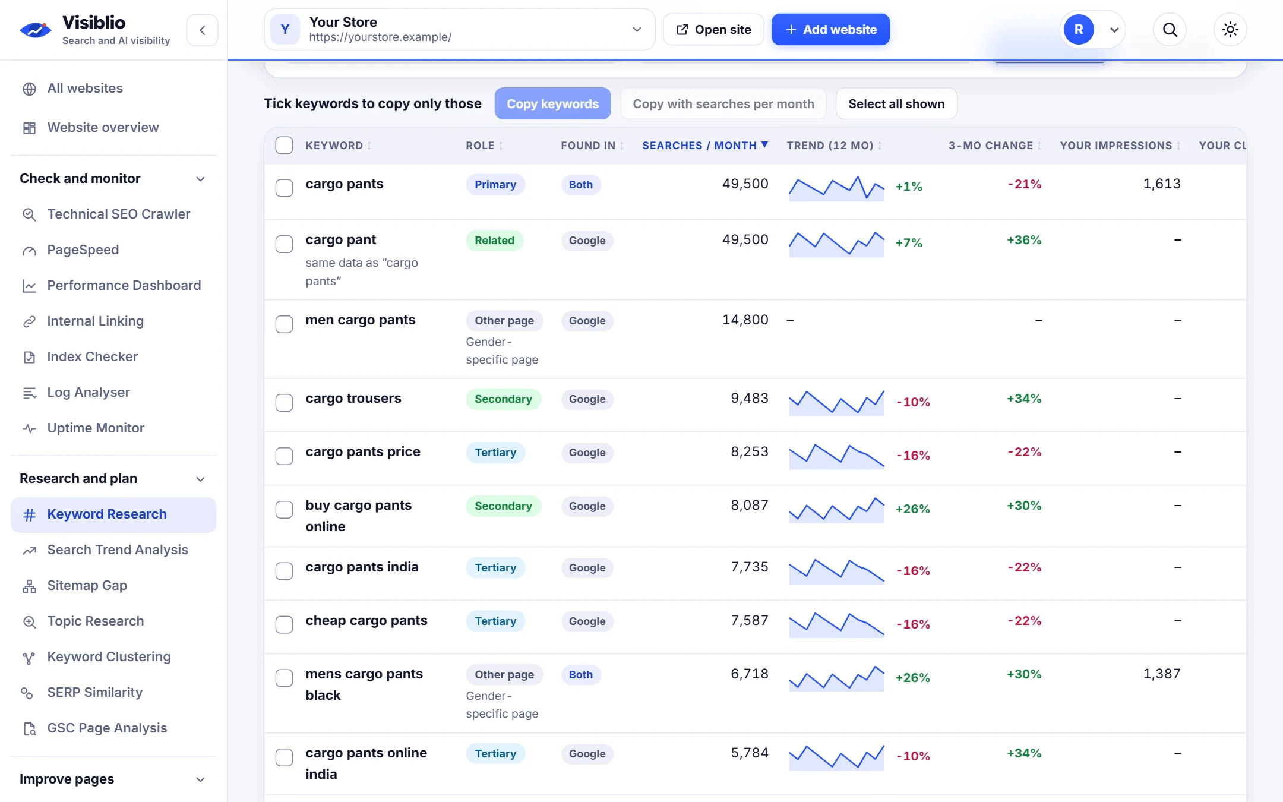Collapse the sidebar with the back arrow
This screenshot has width=1283, height=802.
[x=203, y=30]
